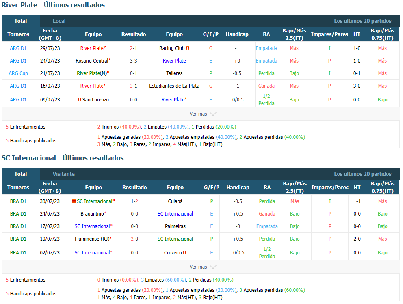The height and width of the screenshot is (304, 403).
Task: Expand 'Ver más' under the River Plate table
Action: pyautogui.click(x=203, y=114)
